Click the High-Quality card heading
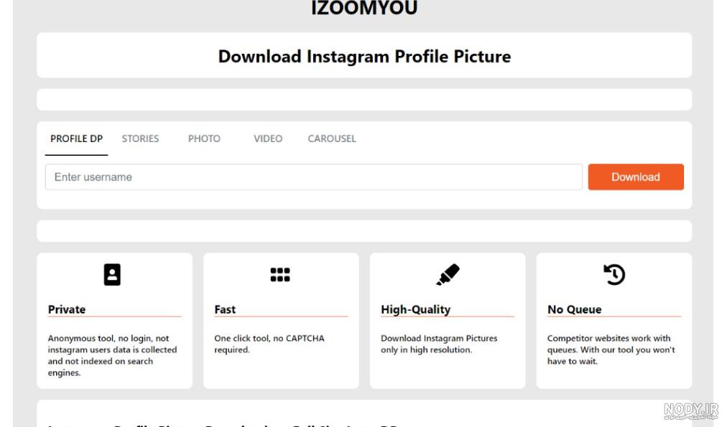727x427 pixels. pyautogui.click(x=415, y=310)
